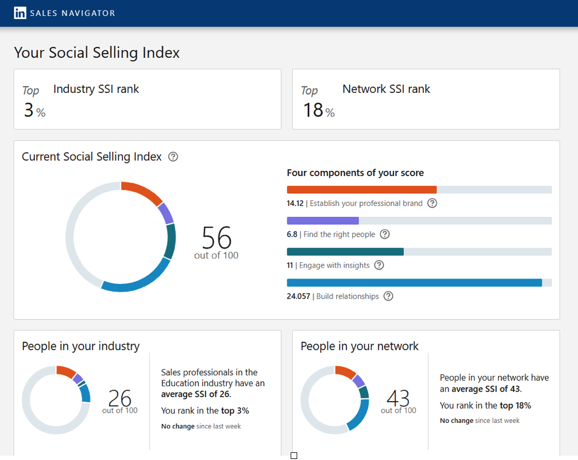The width and height of the screenshot is (578, 460).
Task: Click 'You rank in the top 3%' text
Action: click(x=205, y=411)
